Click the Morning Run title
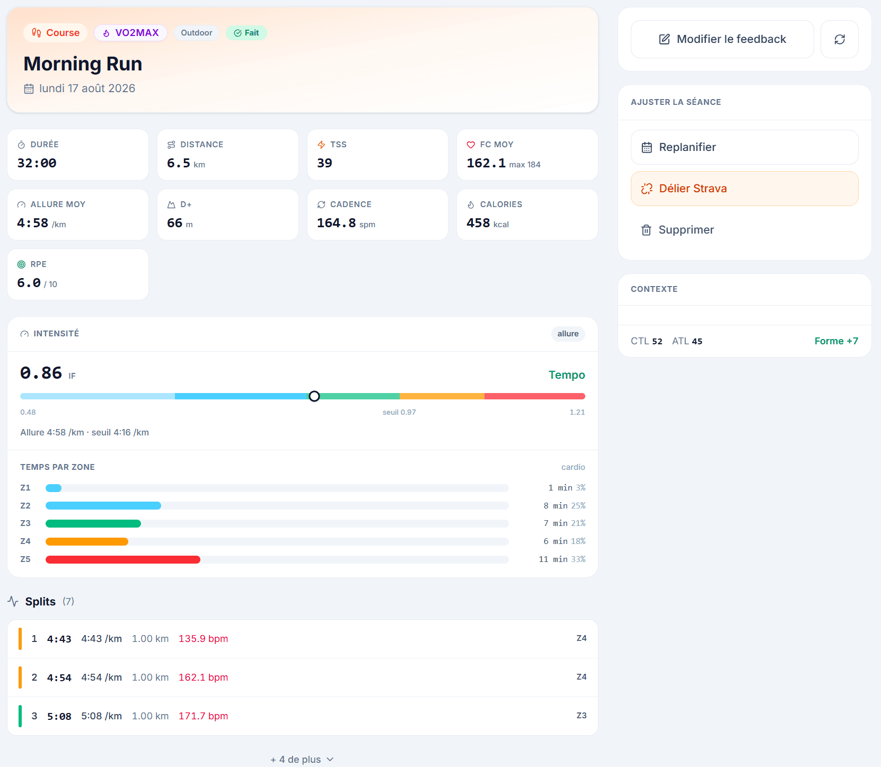881x767 pixels. tap(83, 64)
